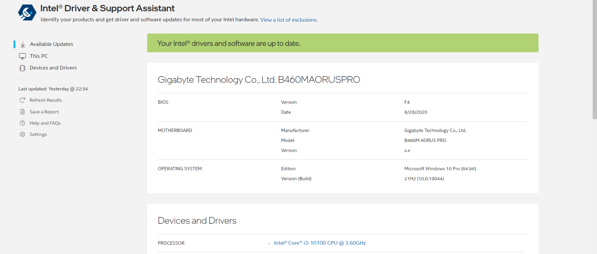Select Save a Report
Image resolution: width=597 pixels, height=254 pixels.
pyautogui.click(x=44, y=112)
